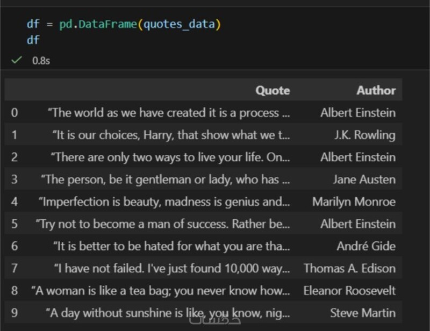The width and height of the screenshot is (430, 331).
Task: Select the Thomas A. Edison author cell
Action: [349, 268]
